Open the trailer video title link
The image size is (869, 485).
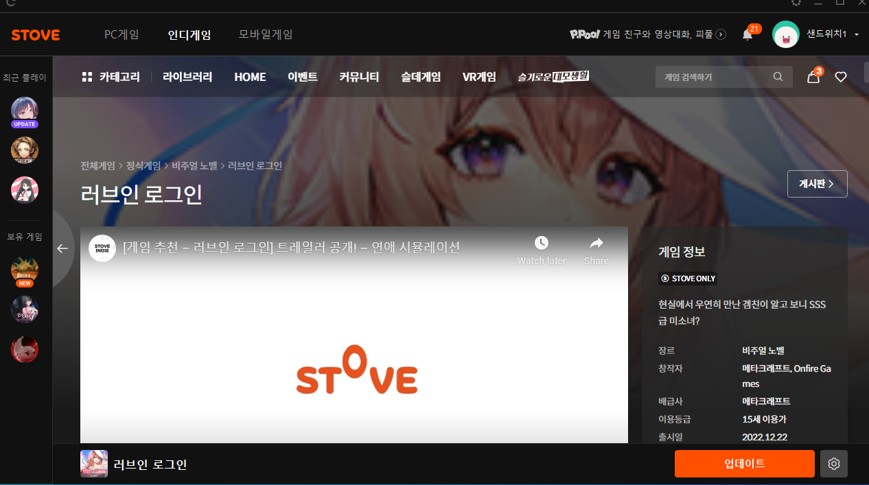pos(291,248)
